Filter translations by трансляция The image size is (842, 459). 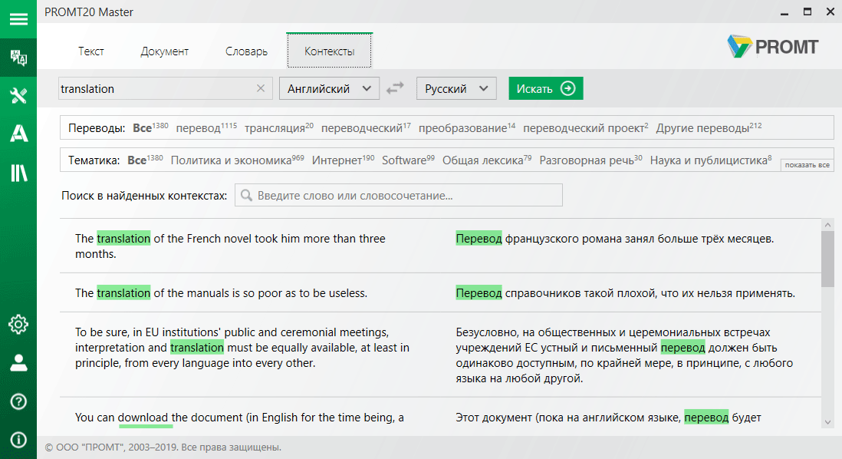278,128
